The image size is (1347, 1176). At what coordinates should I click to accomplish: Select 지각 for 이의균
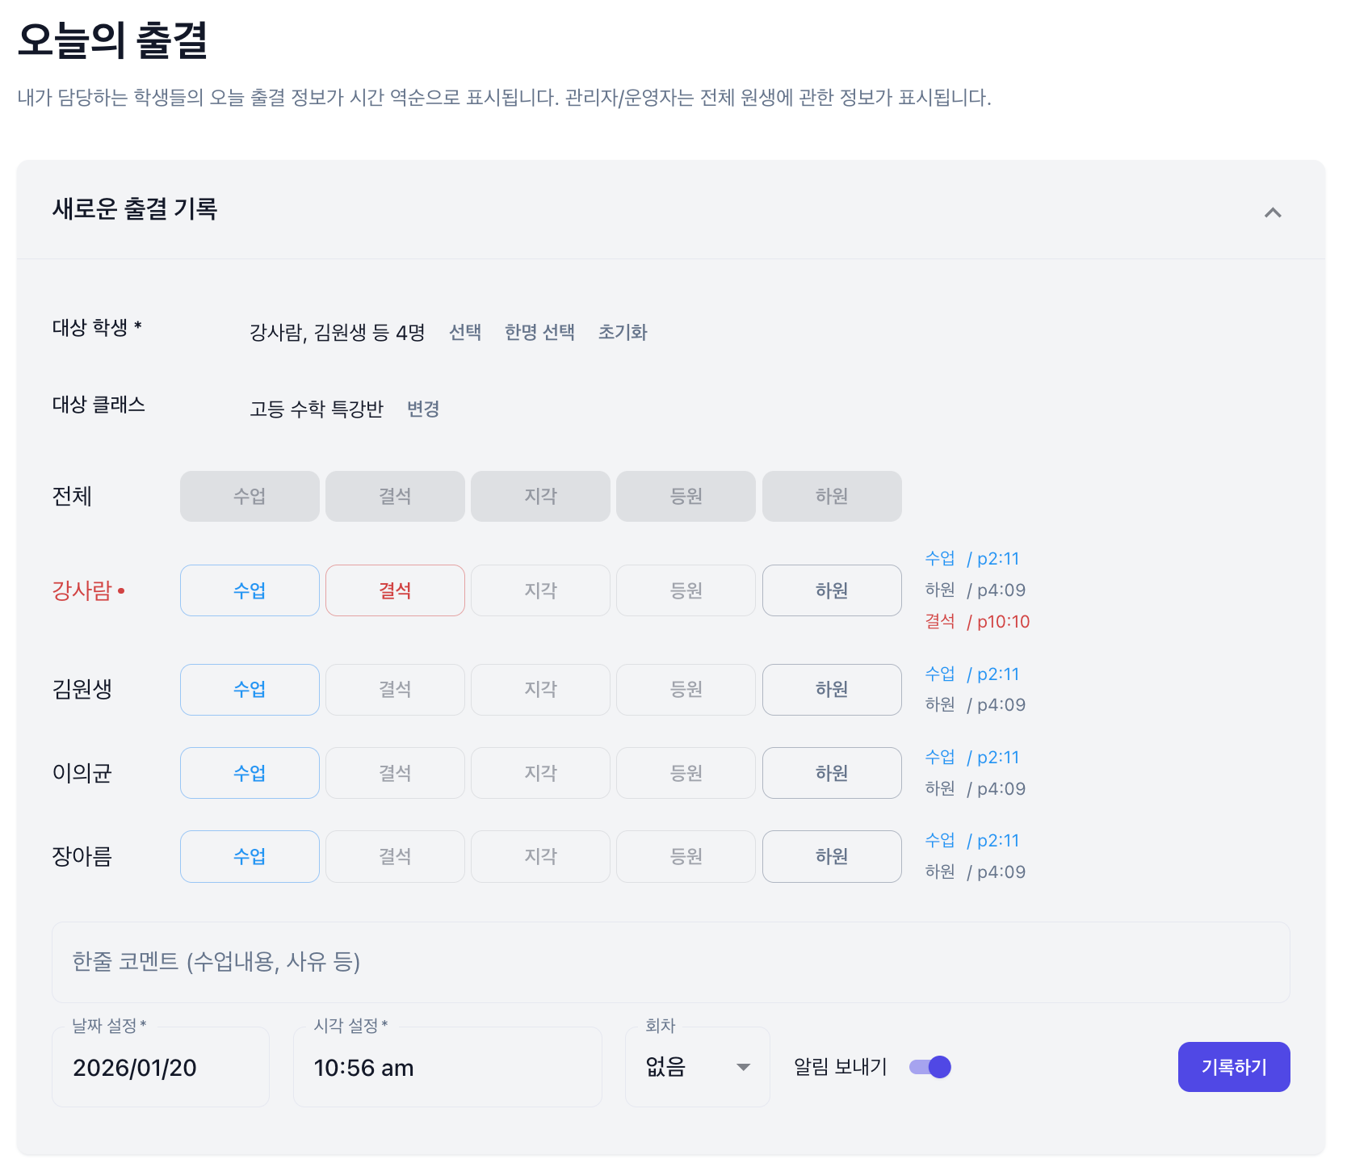point(540,773)
